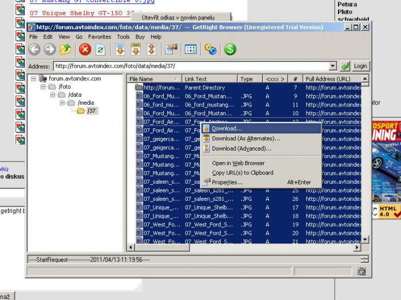Collapse the /media tree node
The width and height of the screenshot is (401, 300).
point(61,103)
